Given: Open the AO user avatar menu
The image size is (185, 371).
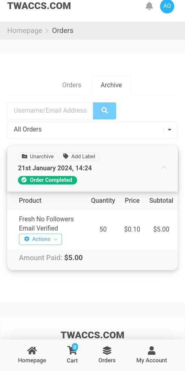Looking at the screenshot, I should click(167, 6).
